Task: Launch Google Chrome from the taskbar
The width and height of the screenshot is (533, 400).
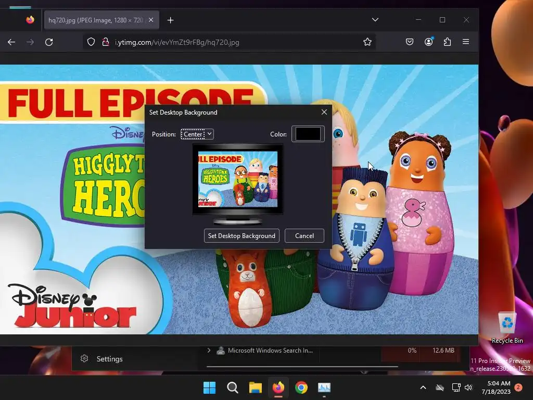Action: point(301,387)
